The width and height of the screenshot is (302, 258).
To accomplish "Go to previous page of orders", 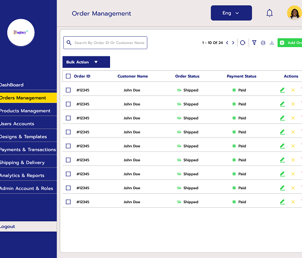I will [x=227, y=42].
